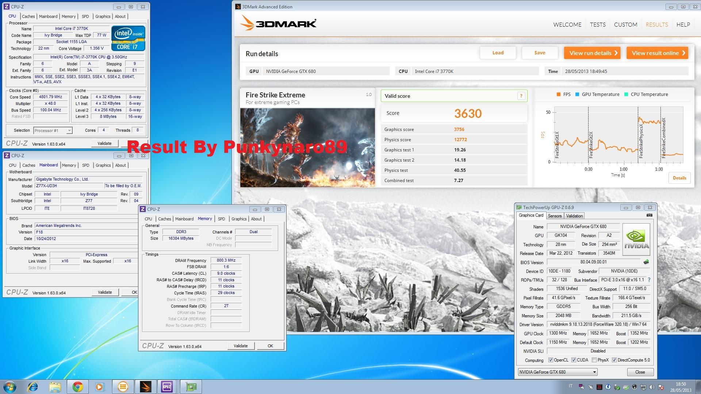Screen dimensions: 701x394
Task: Click the Physics score value 12772
Action: coord(460,140)
